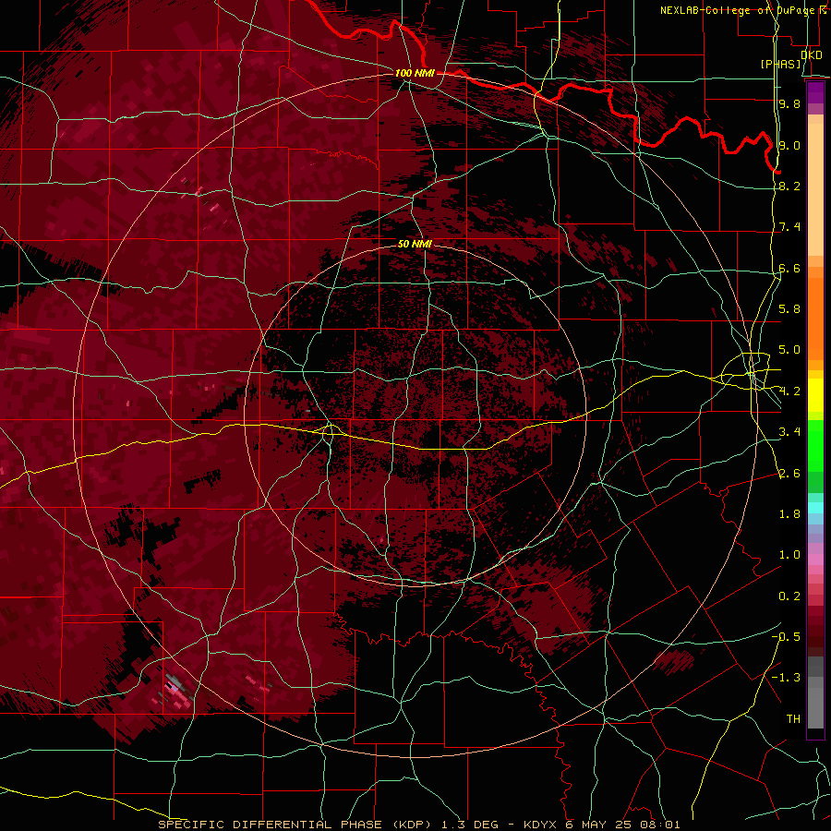Pick the bright green band of the color bar
Viewport: 831px width, 831px height.
815,446
